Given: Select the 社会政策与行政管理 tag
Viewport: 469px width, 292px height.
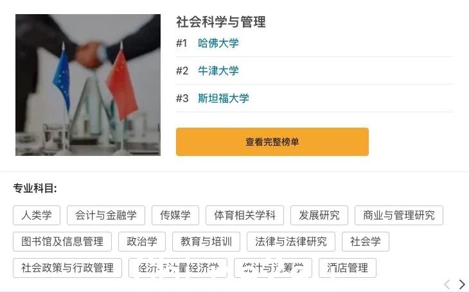Looking at the screenshot, I should (x=67, y=268).
